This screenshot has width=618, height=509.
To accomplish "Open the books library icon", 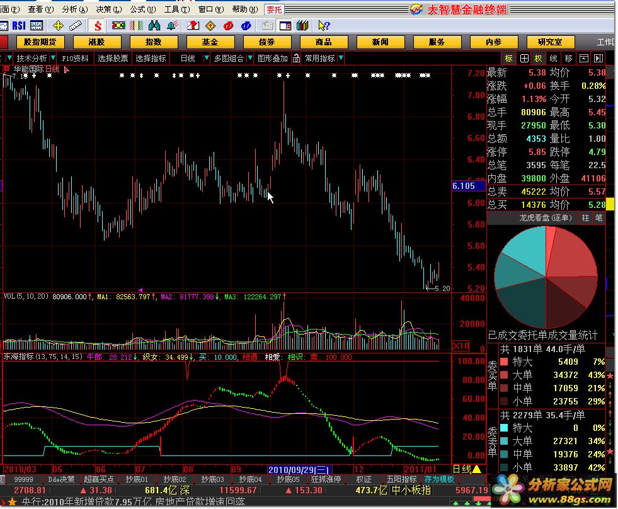I will click(x=302, y=26).
